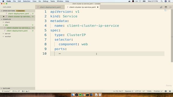Change encoding via UTF-8
The image size is (173, 97).
(138, 91)
